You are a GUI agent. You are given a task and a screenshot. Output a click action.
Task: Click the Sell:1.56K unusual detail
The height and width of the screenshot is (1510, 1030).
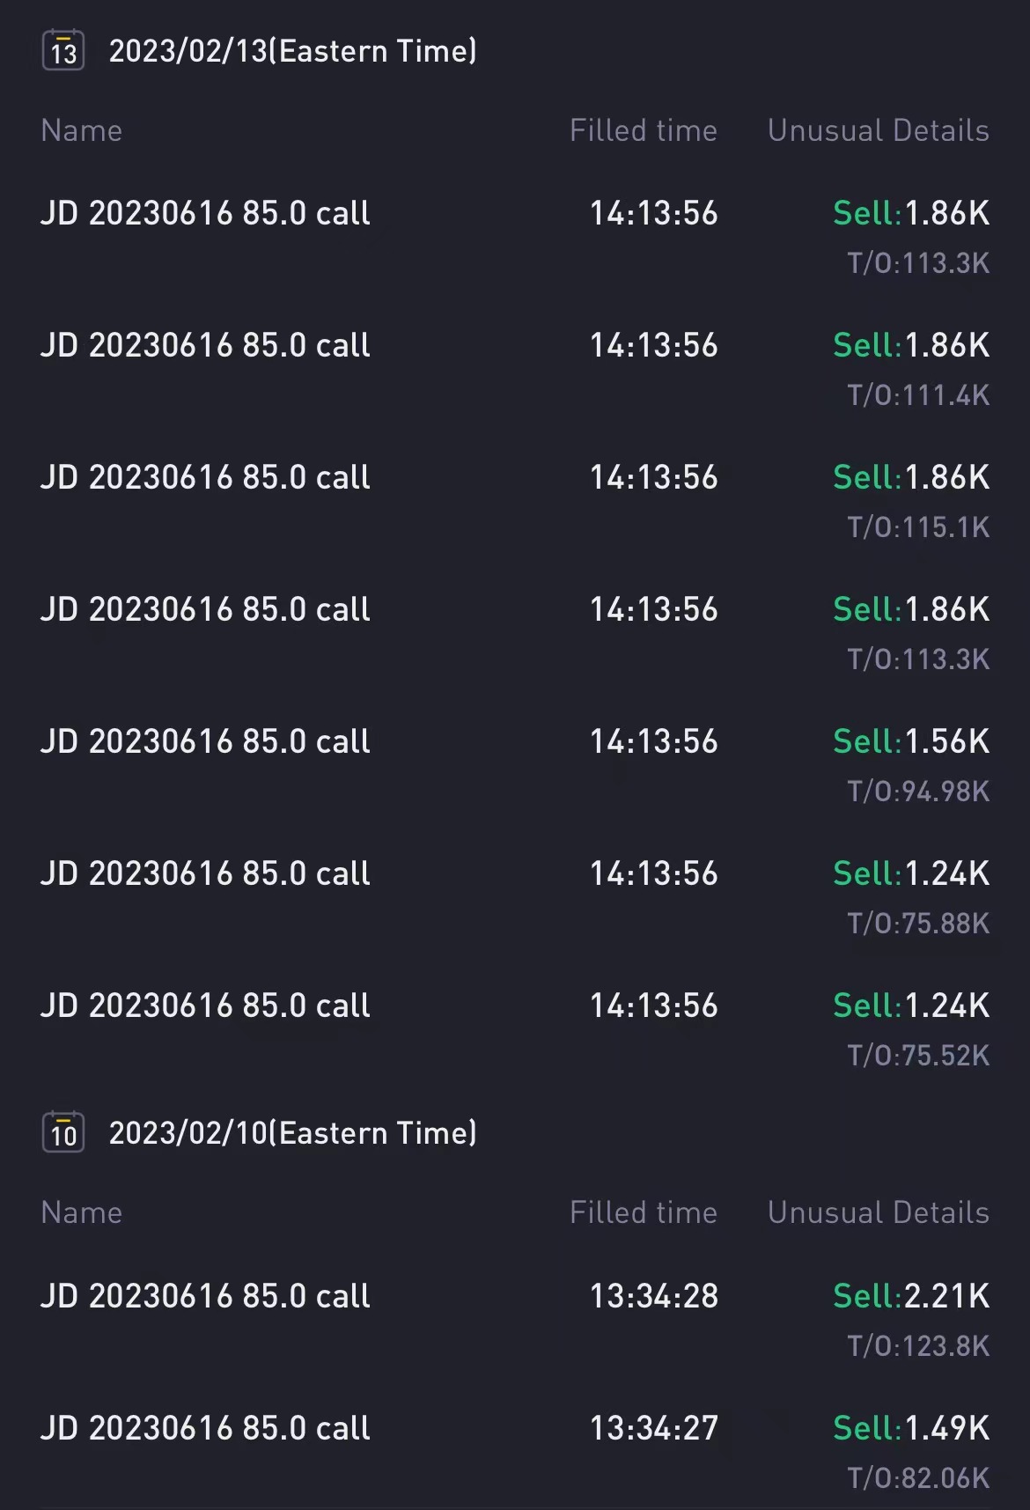tap(911, 741)
